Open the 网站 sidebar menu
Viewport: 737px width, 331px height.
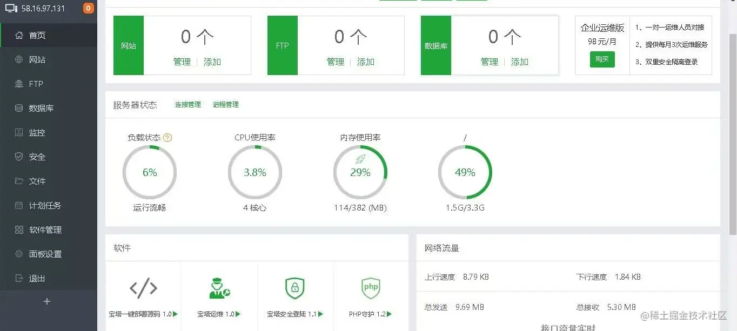(49, 59)
